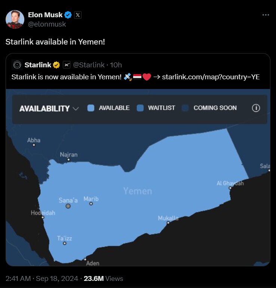
Task: Click the WAITLIST legend color swatch
Action: tap(140, 108)
